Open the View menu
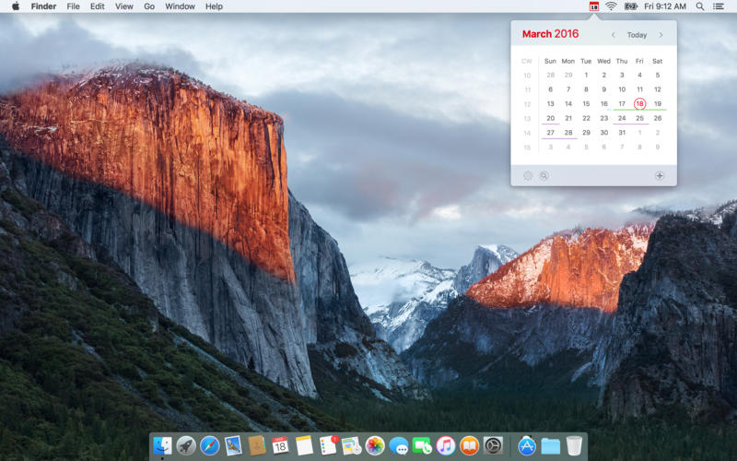Image resolution: width=737 pixels, height=461 pixels. point(124,6)
